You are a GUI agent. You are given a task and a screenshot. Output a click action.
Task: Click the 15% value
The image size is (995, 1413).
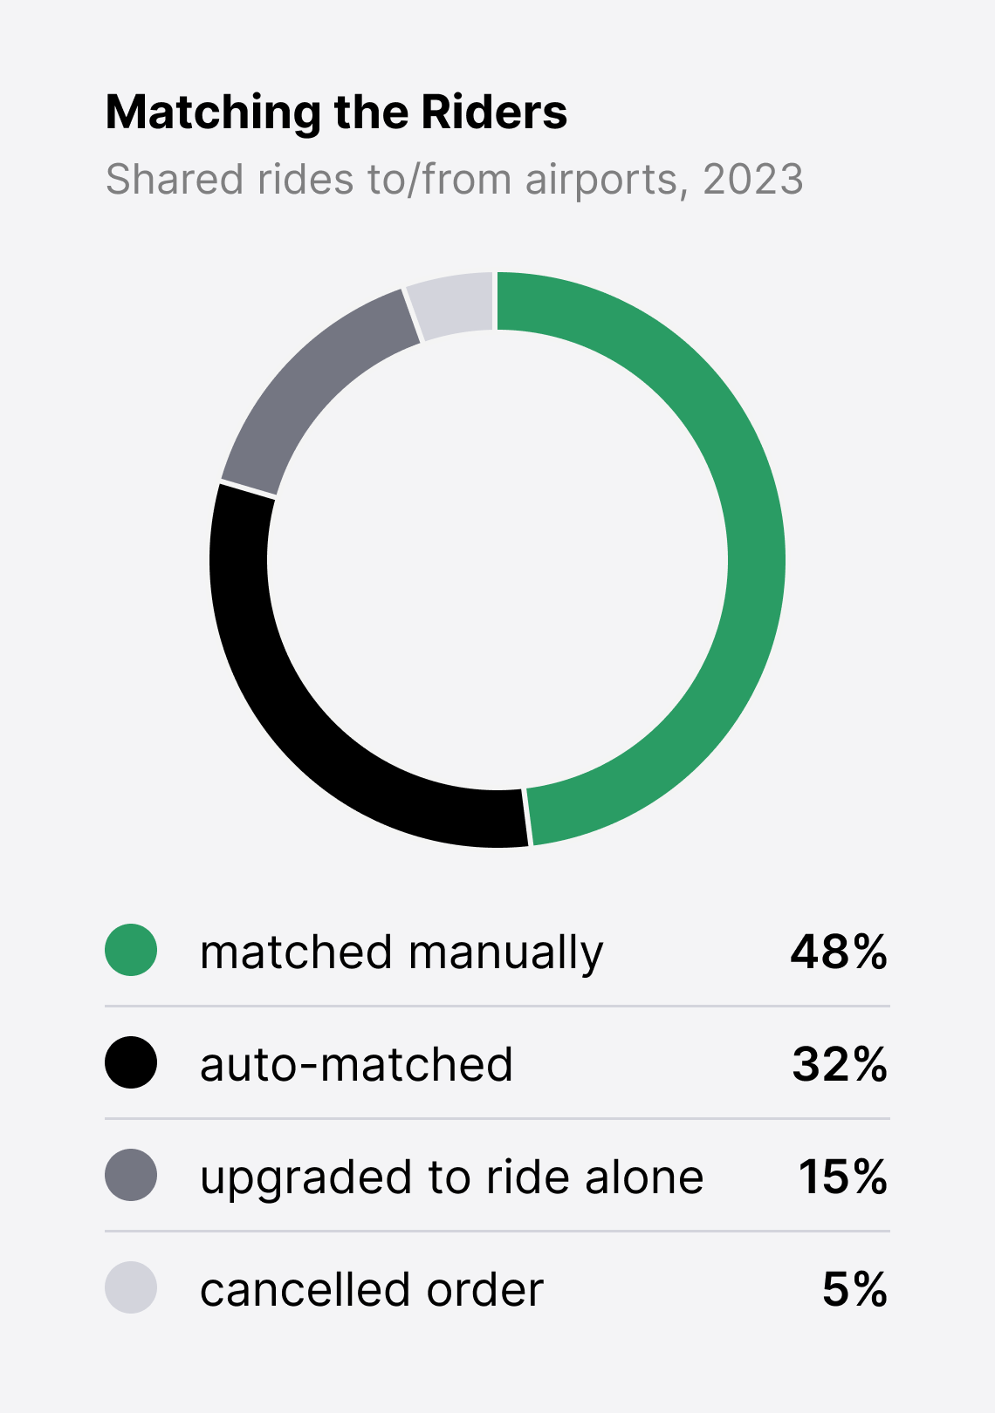point(843,1177)
